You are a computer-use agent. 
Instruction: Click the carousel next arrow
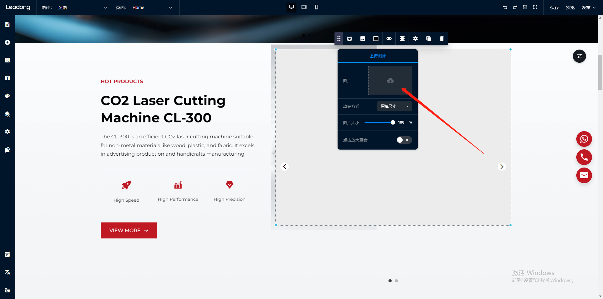(x=502, y=167)
